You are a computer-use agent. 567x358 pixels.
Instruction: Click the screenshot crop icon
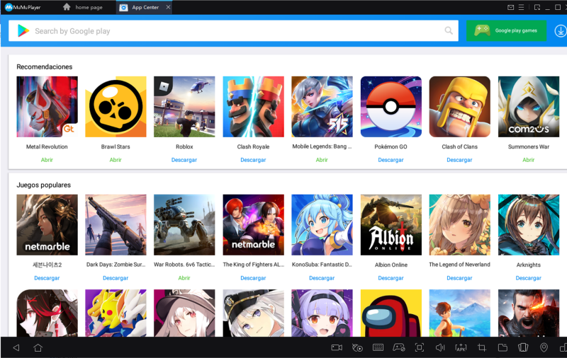pyautogui.click(x=482, y=347)
